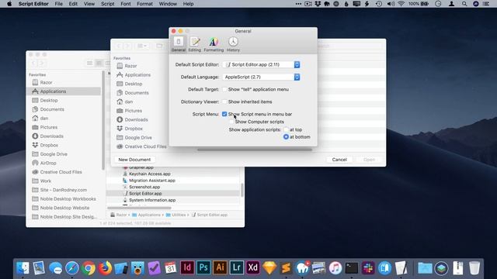Launch Sketch from the Dock
The height and width of the screenshot is (279, 497).
[269, 268]
